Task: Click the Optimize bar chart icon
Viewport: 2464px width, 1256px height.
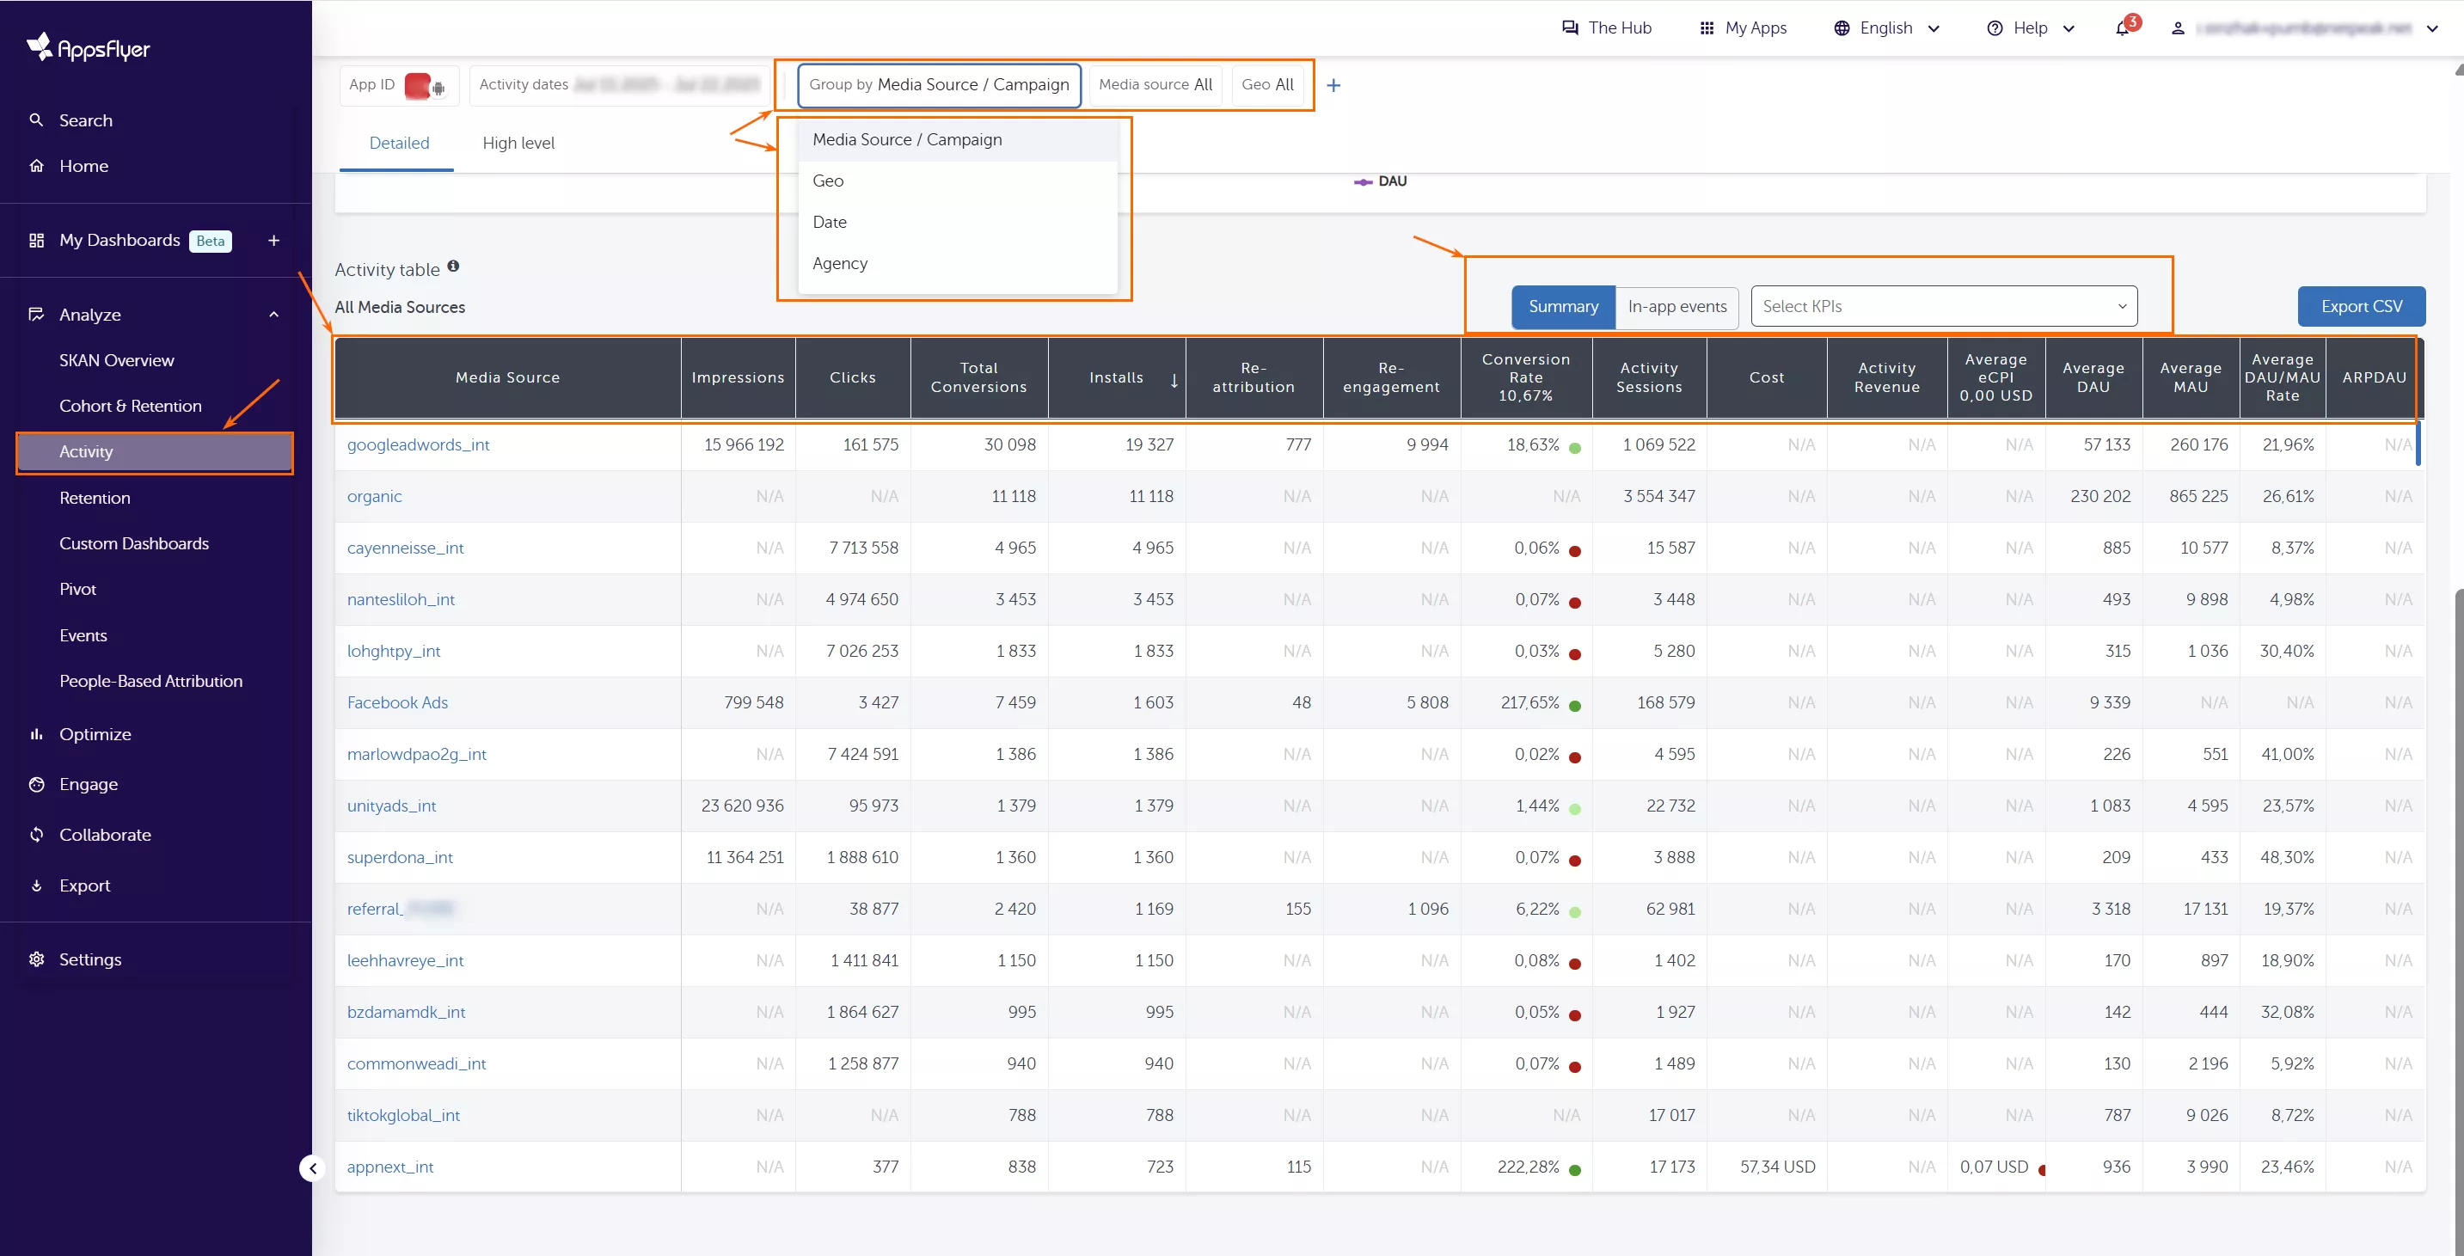Action: click(36, 733)
